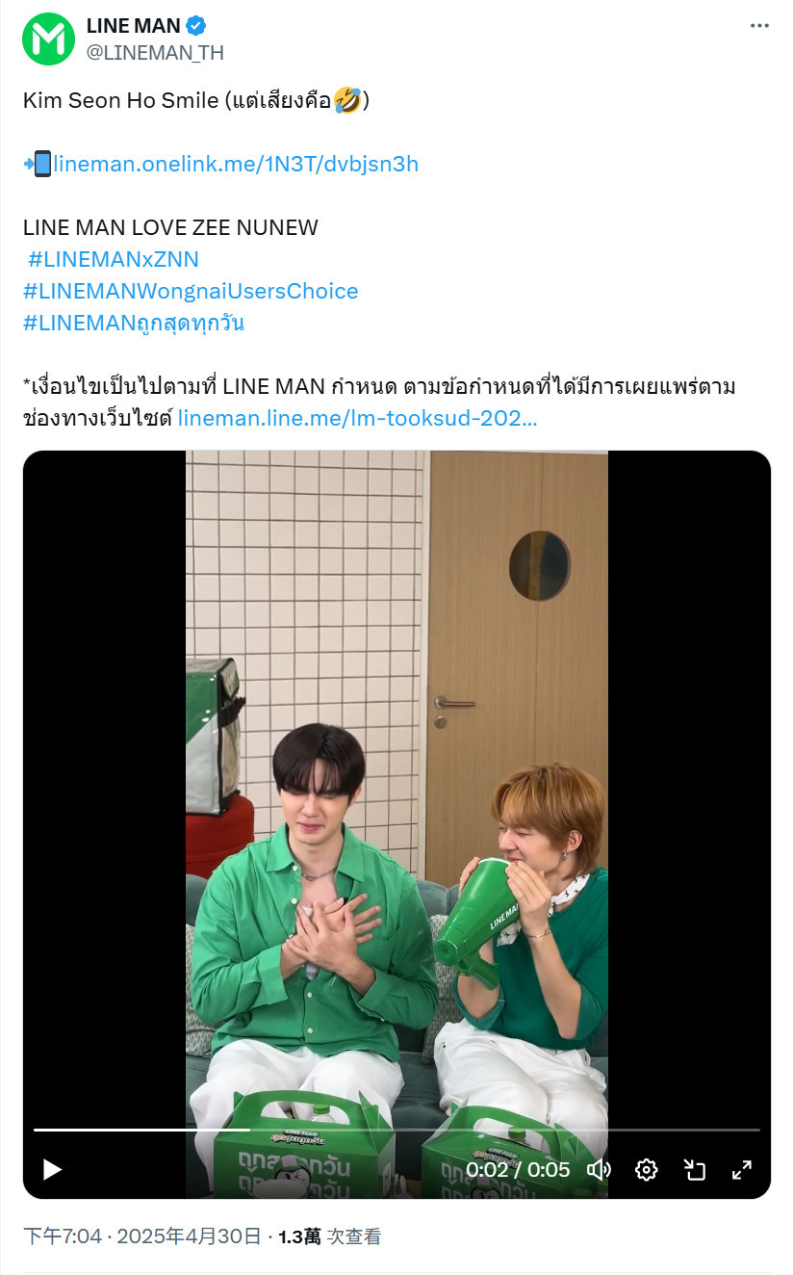Viewport: 793px width, 1275px height.
Task: Open the lineman.line.me/lm-tooksud link
Action: (x=358, y=419)
